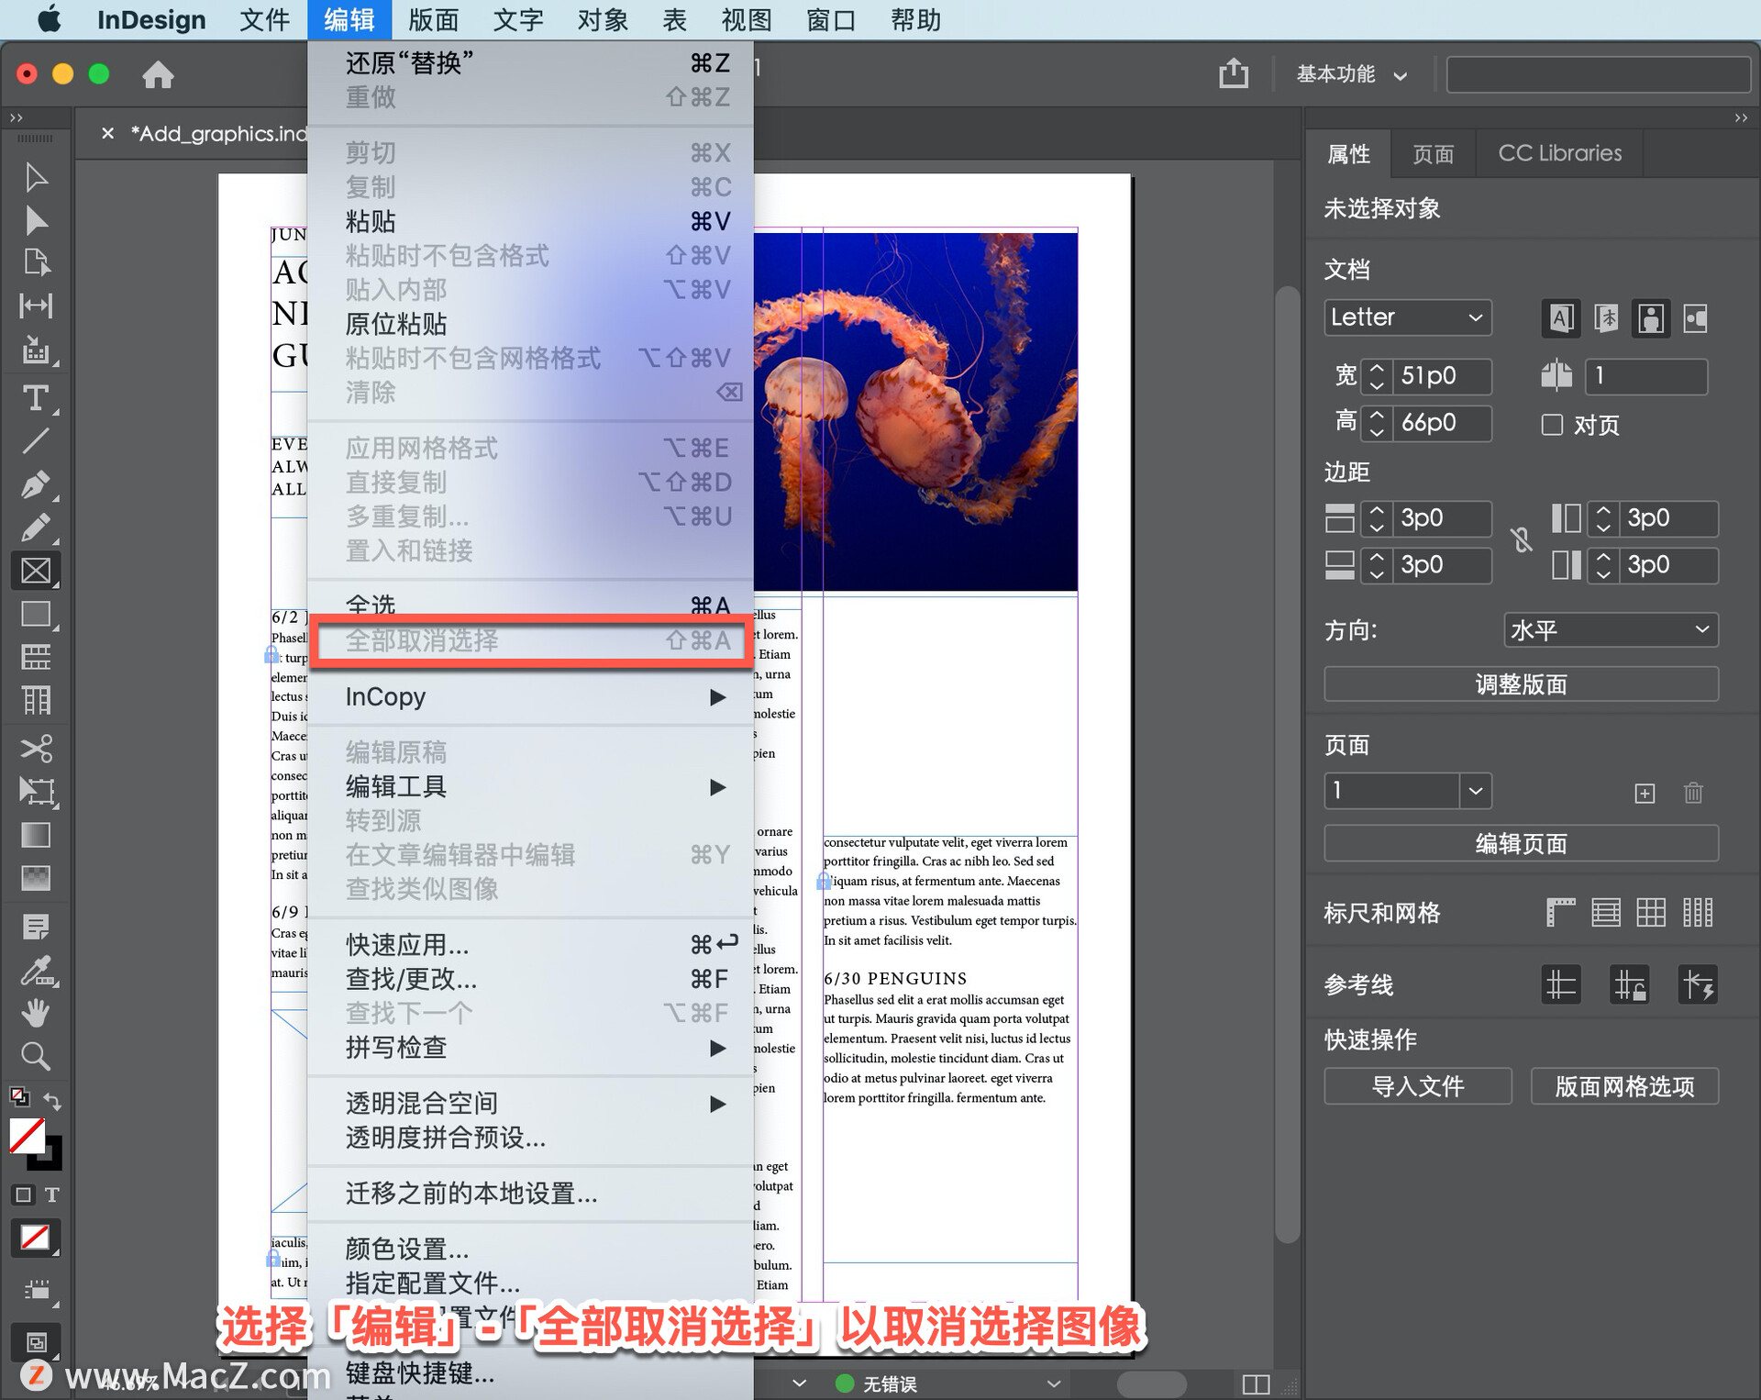Show rulers icon in Properties panel

[1560, 913]
